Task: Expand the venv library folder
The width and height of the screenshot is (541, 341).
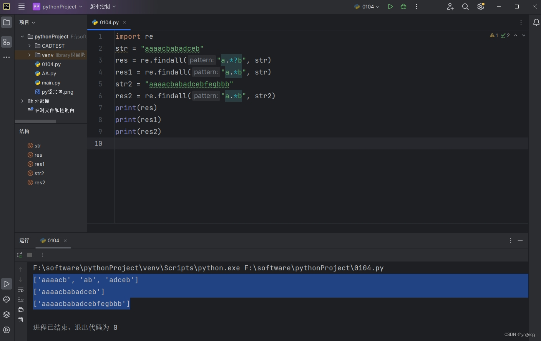Action: click(x=30, y=55)
